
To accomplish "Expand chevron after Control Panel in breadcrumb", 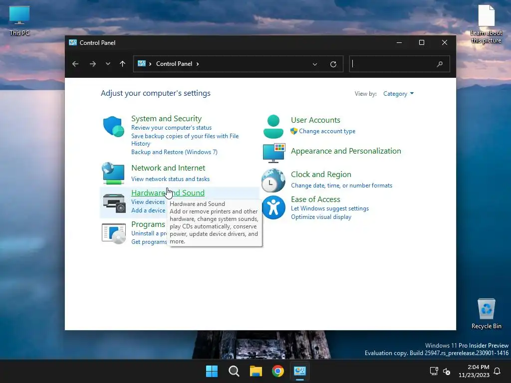I will pyautogui.click(x=198, y=64).
